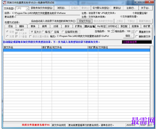Adjust the 压缩品质 stepper arrows
160x129 pixels.
113,31
